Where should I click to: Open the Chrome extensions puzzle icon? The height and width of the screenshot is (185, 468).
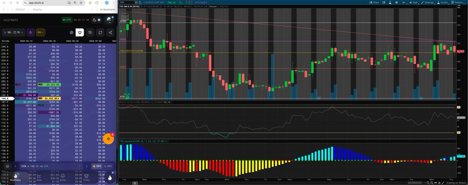click(97, 3)
